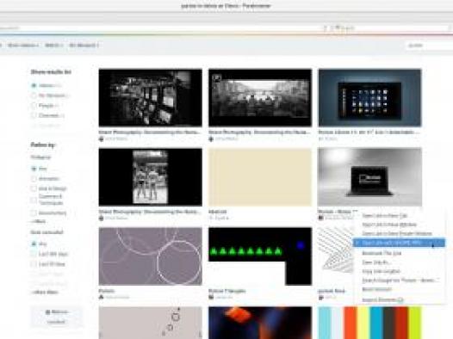Select the On Demand results radio option
Viewport: 453px width, 339px height.
[34, 96]
